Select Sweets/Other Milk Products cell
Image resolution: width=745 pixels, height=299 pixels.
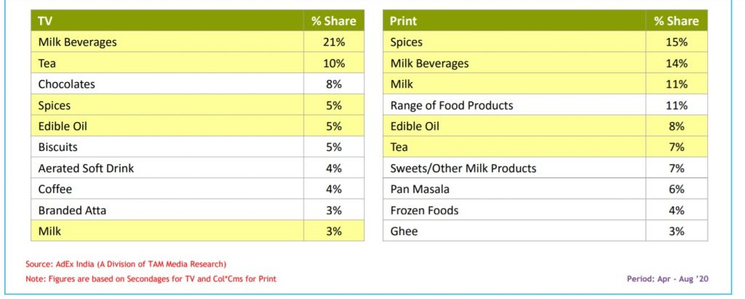463,168
